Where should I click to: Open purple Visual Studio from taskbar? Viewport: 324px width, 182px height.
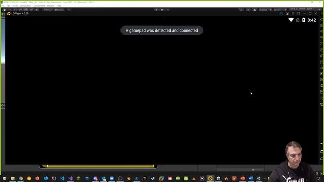70,178
